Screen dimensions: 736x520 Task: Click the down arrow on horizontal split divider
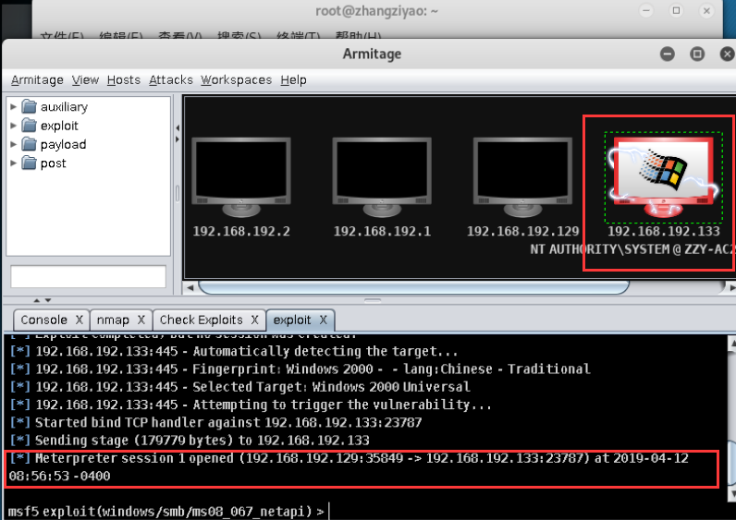click(48, 300)
